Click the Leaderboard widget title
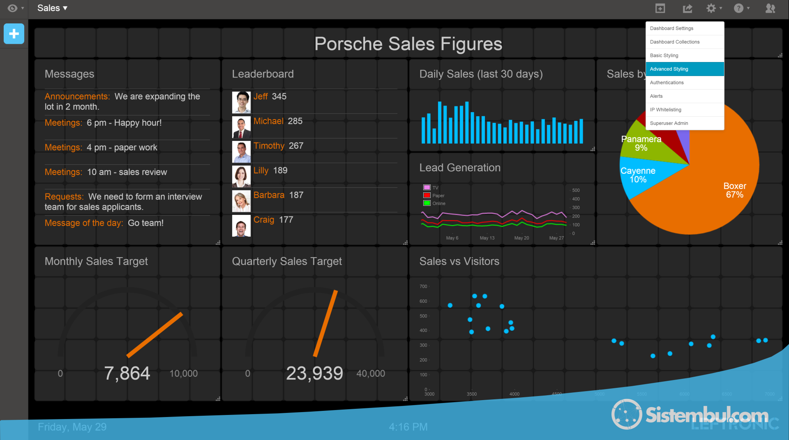 click(x=263, y=74)
